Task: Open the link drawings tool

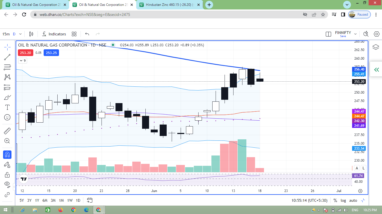Action: (x=7, y=194)
